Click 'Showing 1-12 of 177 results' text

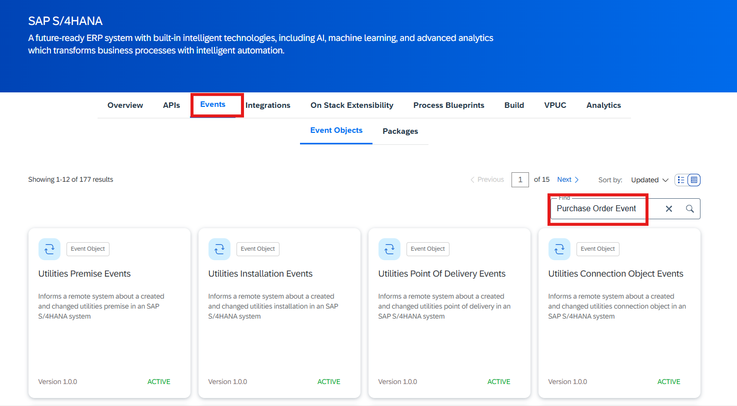(70, 179)
